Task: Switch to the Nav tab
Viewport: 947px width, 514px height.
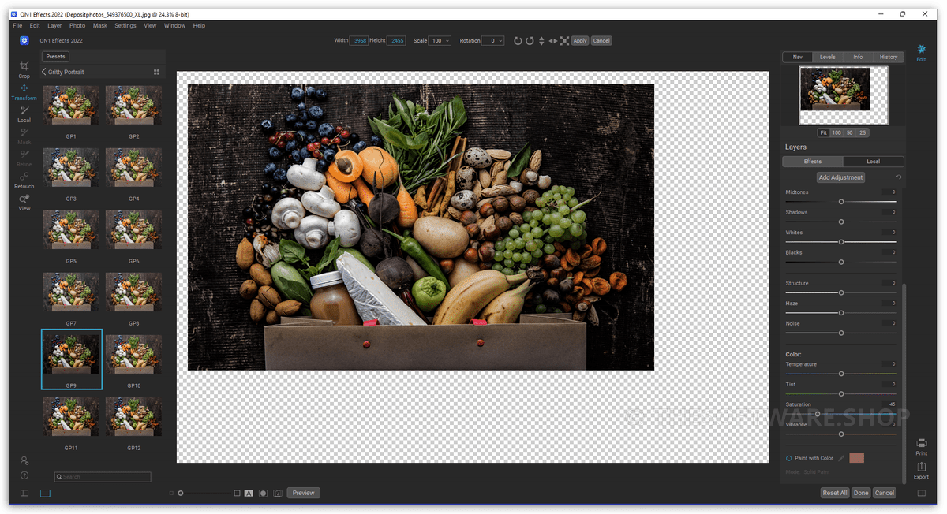Action: [797, 57]
